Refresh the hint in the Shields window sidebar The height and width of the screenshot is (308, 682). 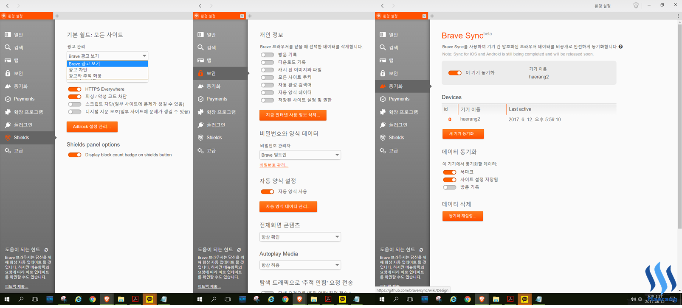tap(46, 250)
